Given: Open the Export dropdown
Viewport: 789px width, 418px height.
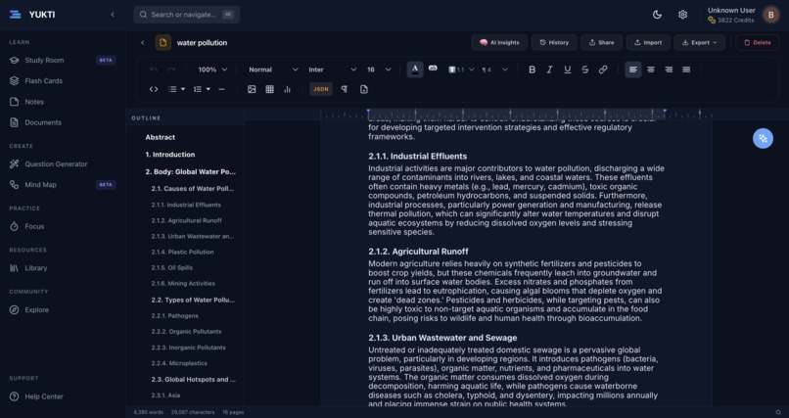Looking at the screenshot, I should (x=700, y=43).
